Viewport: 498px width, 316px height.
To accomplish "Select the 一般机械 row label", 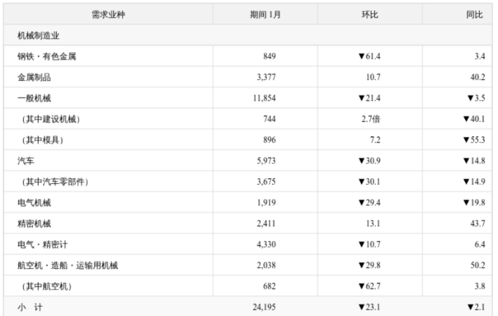I will 34,98.
